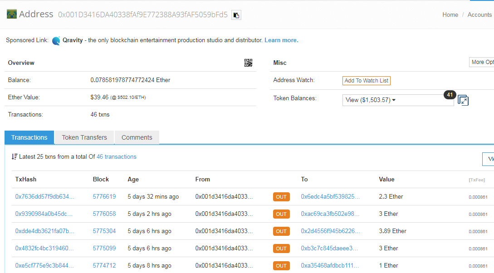This screenshot has width=494, height=273.
Task: Open recipient address 0xac69ca3fb502e98
Action: (x=330, y=214)
